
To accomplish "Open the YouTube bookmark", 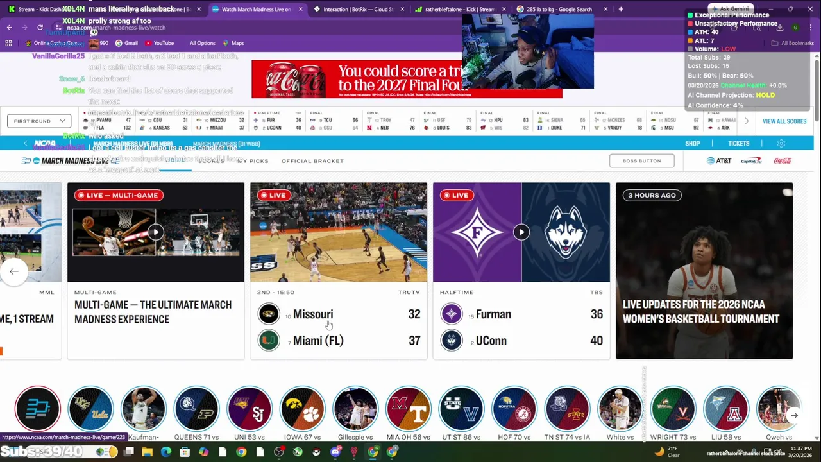I will pos(159,43).
